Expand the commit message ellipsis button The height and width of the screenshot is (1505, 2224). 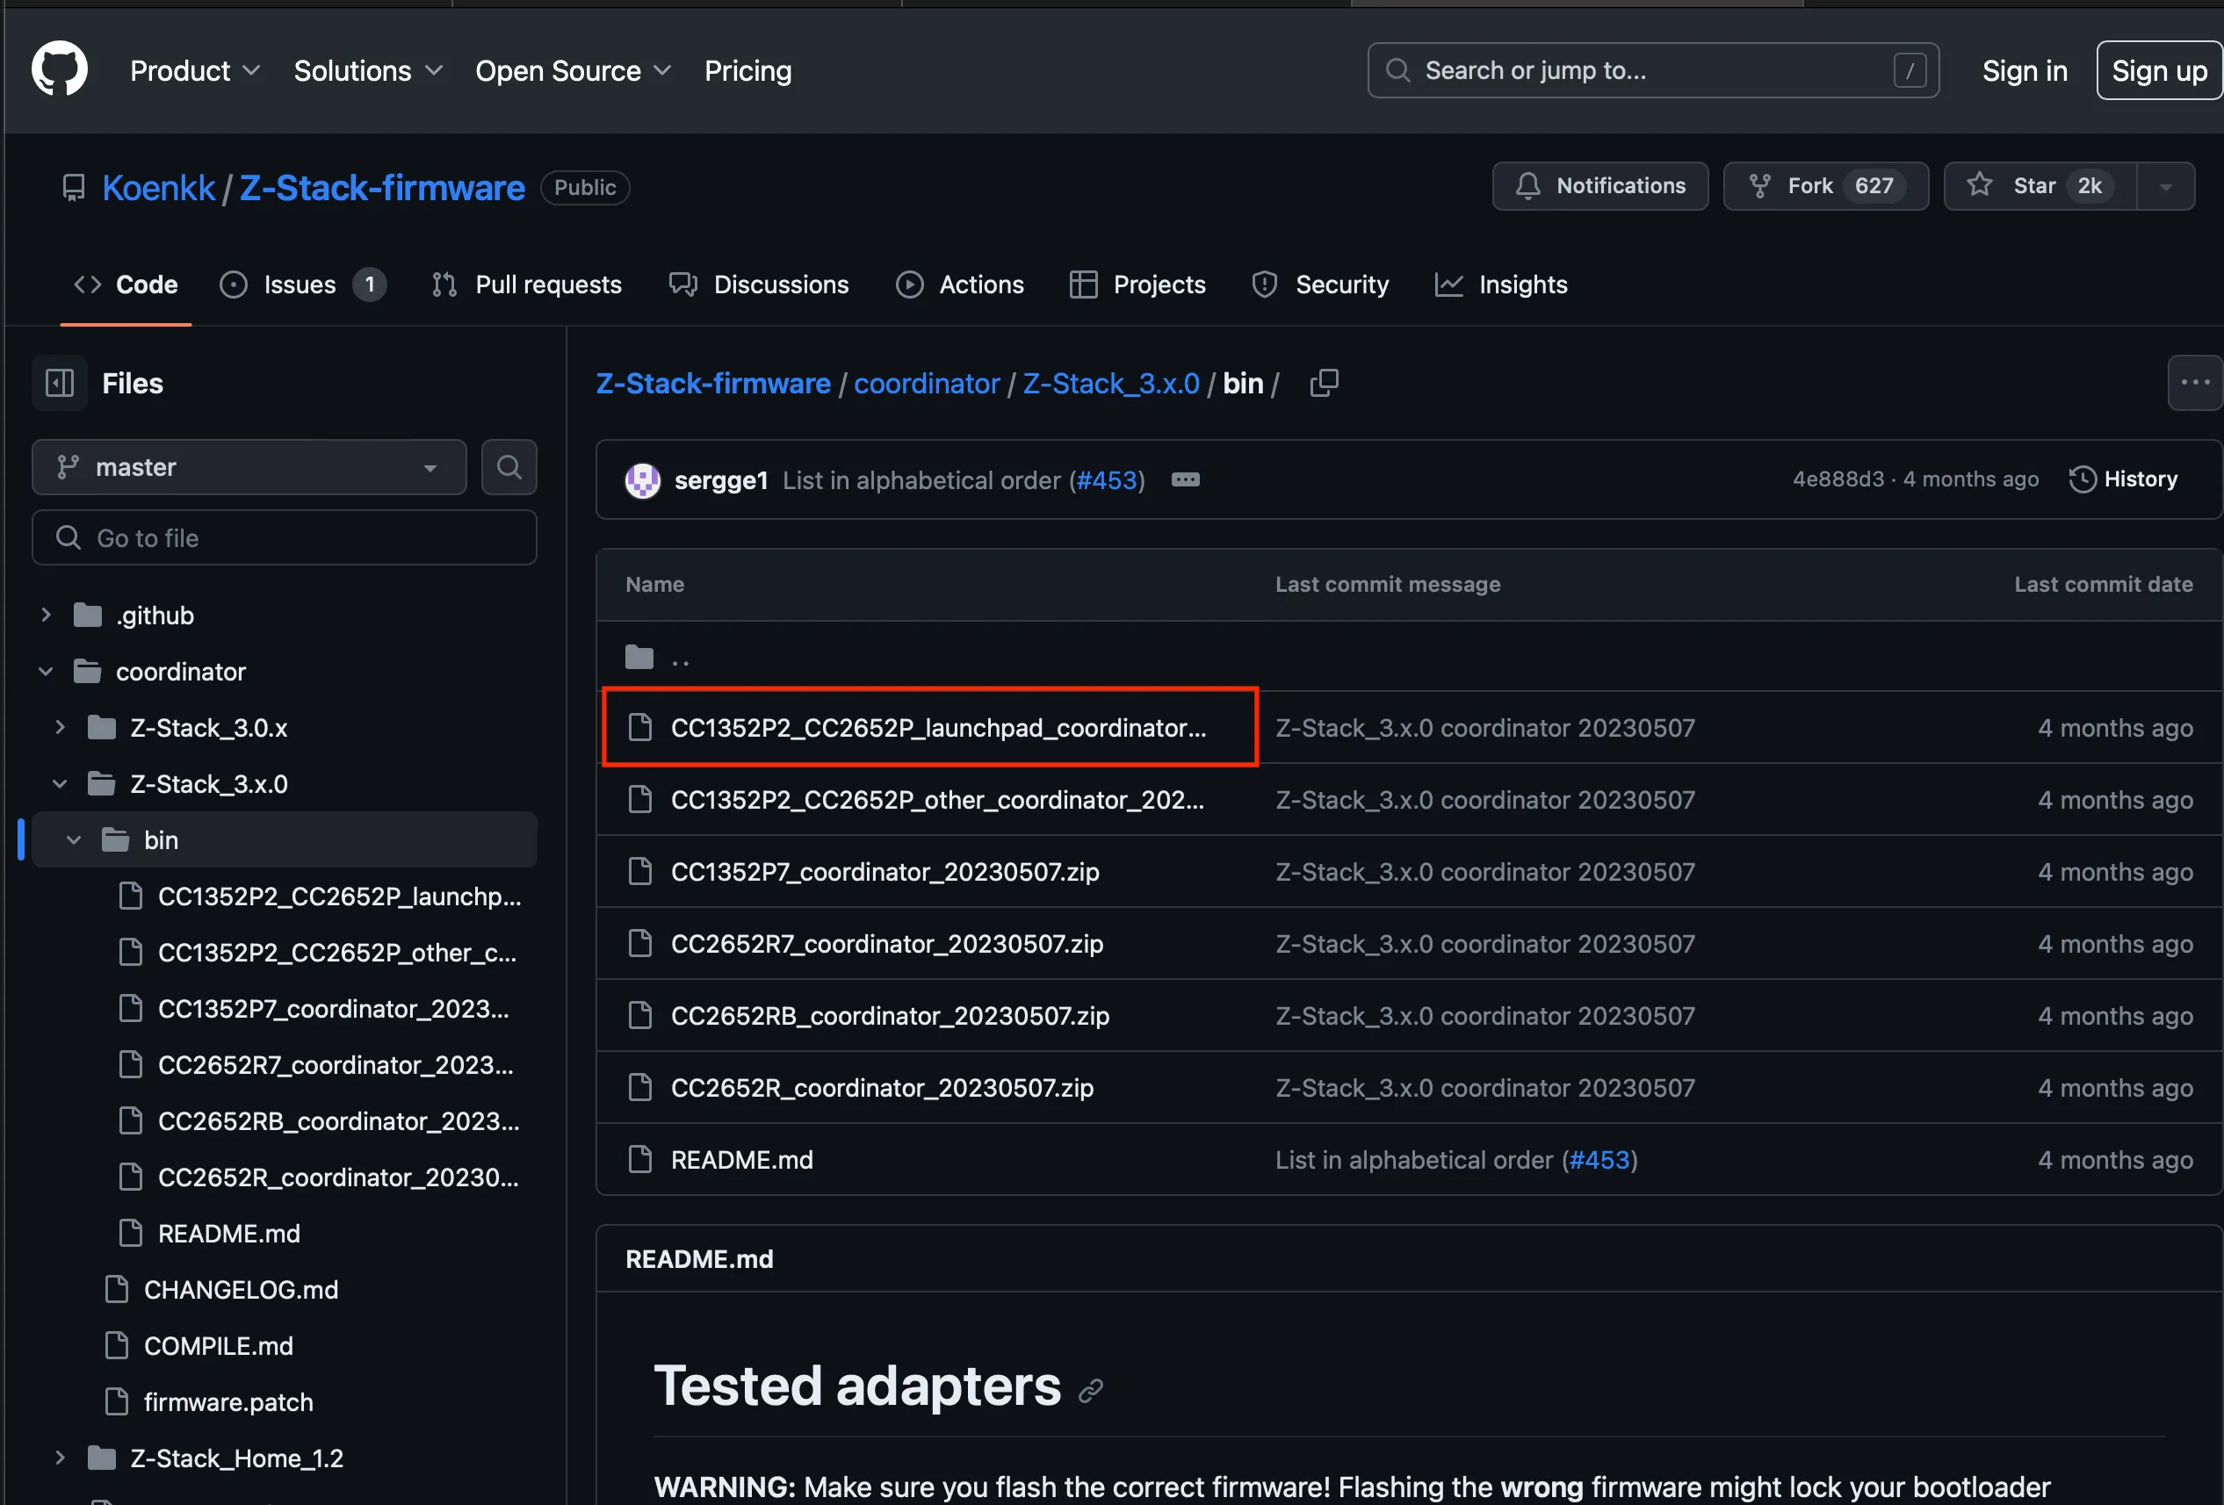tap(1186, 479)
